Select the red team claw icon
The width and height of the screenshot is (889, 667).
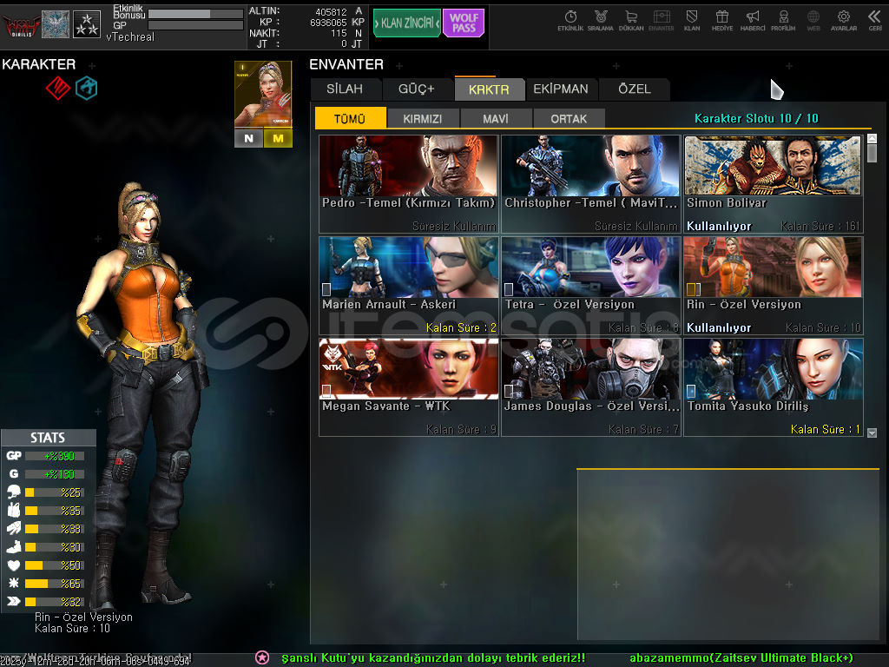pos(58,88)
